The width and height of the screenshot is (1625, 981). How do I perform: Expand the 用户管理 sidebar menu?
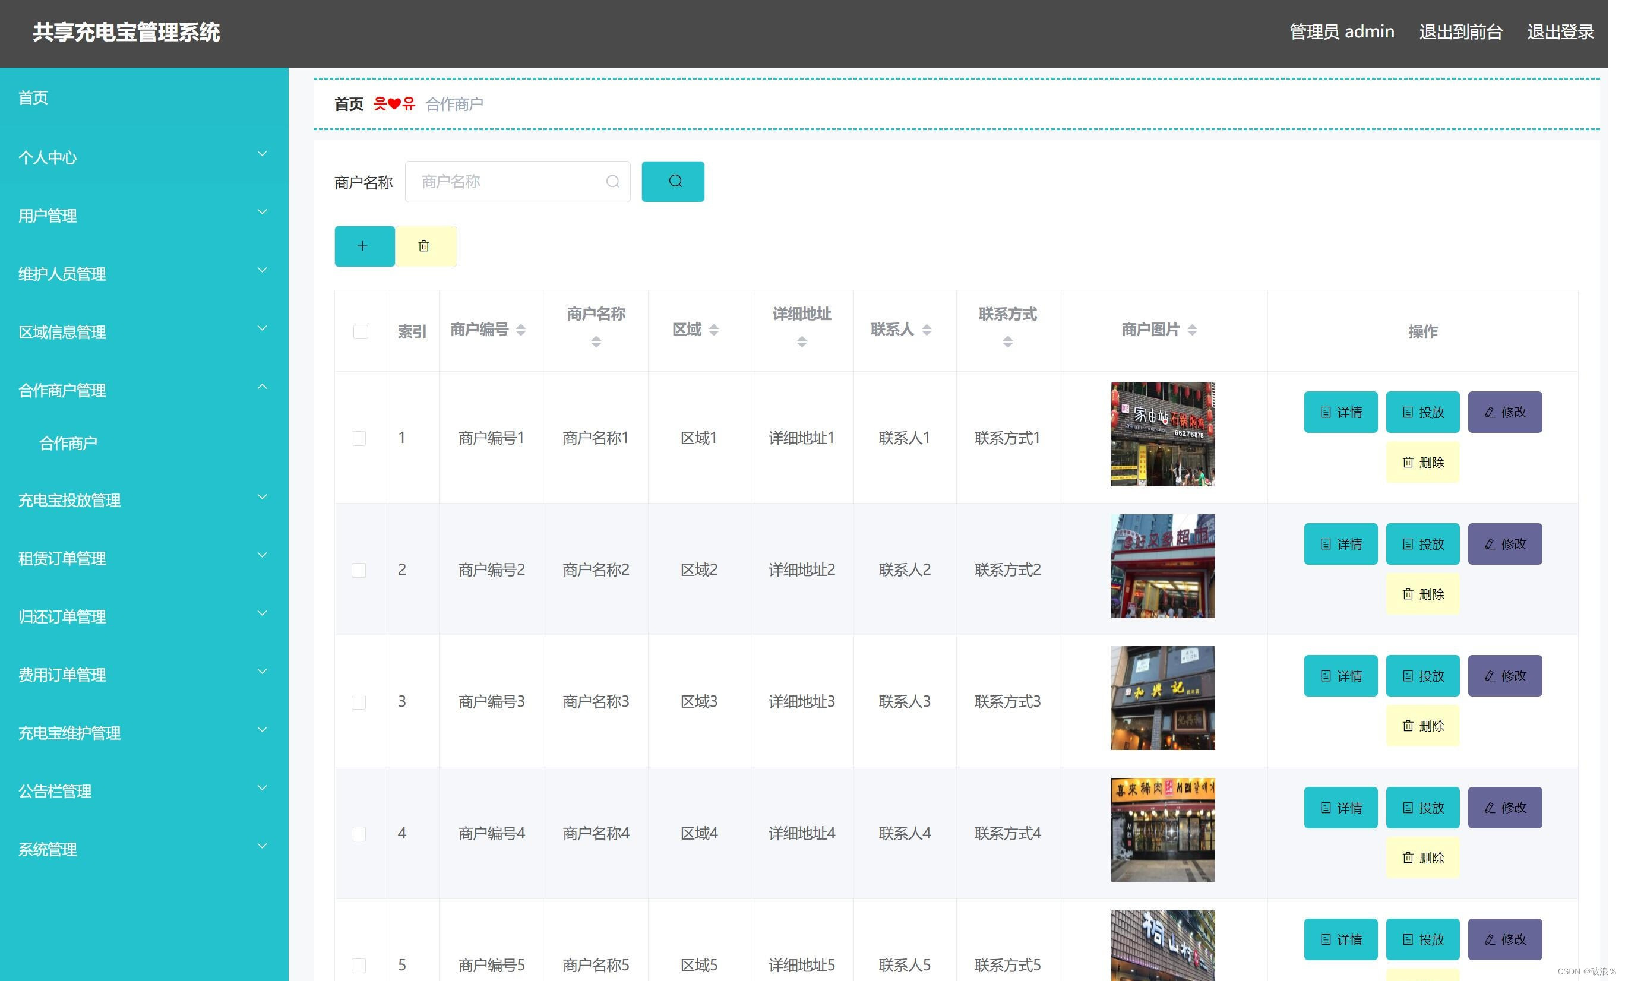click(x=144, y=216)
